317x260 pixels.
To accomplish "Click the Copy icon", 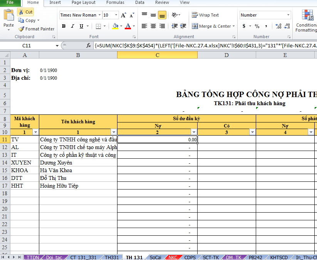I will [21, 20].
